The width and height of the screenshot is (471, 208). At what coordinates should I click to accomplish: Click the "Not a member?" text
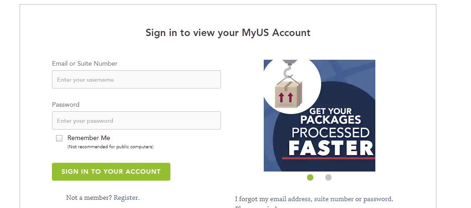(x=89, y=198)
